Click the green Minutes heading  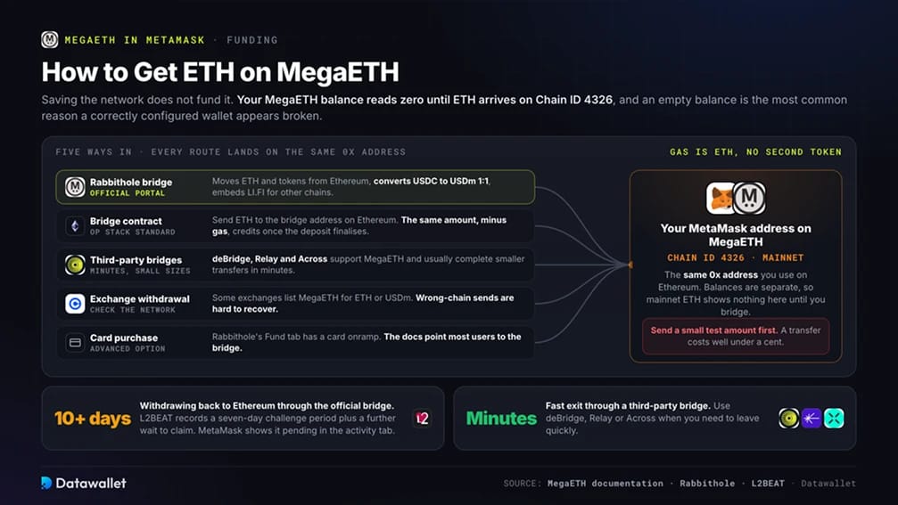501,418
